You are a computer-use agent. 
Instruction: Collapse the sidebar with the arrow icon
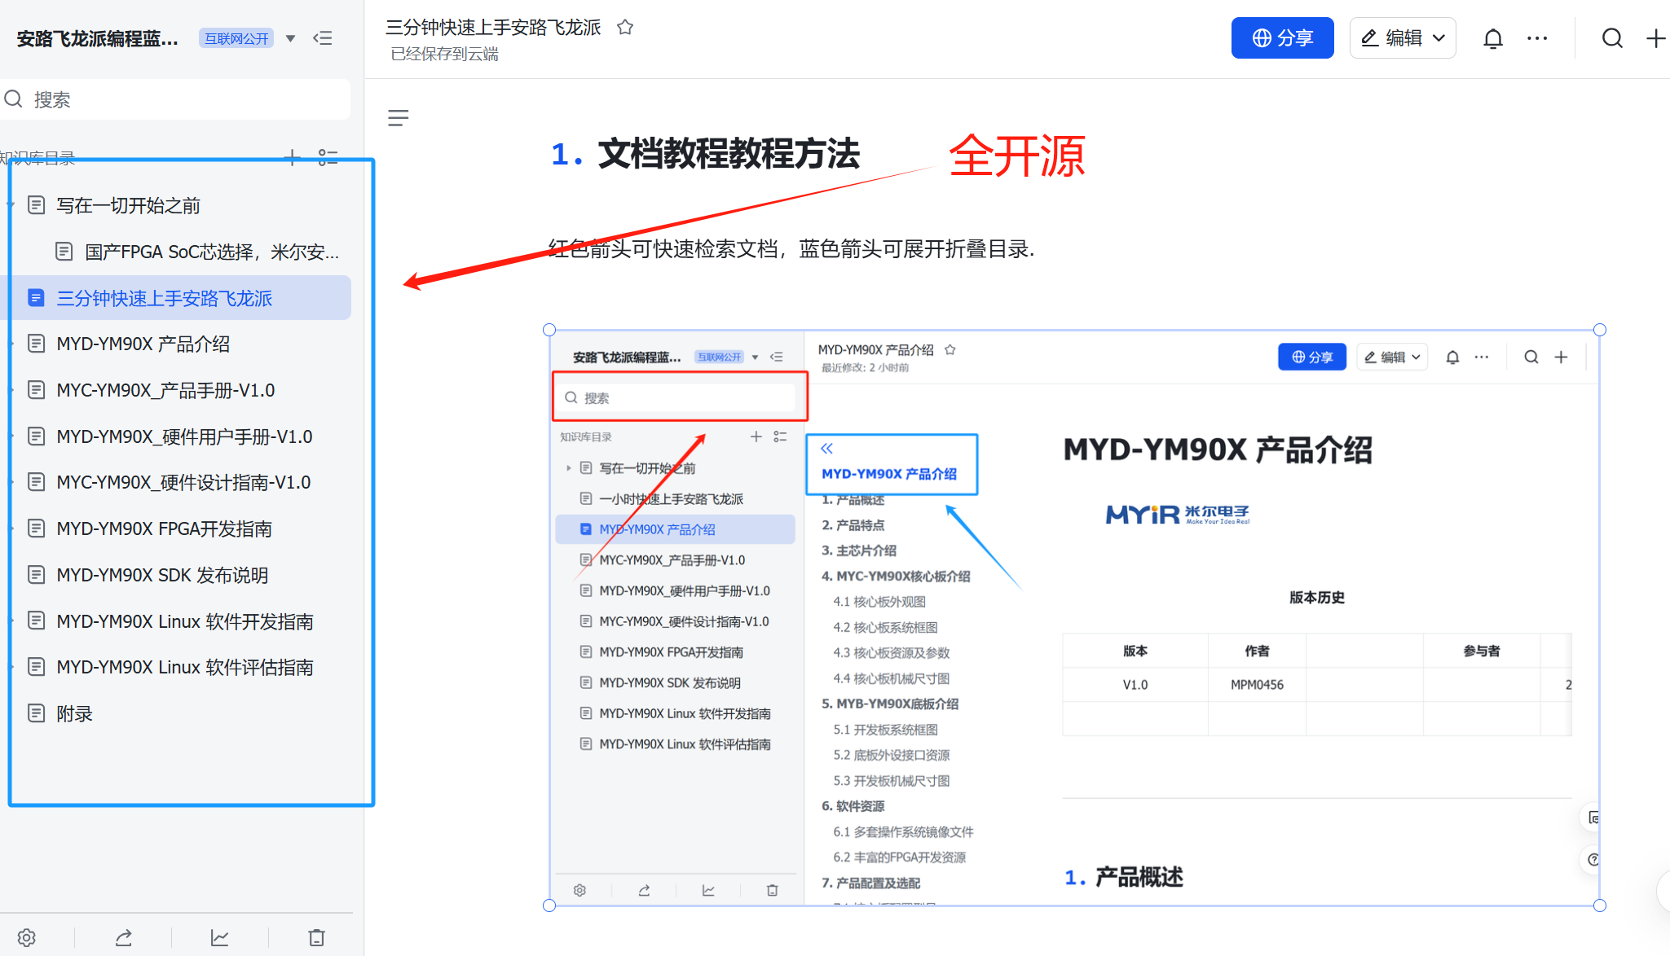pyautogui.click(x=323, y=37)
